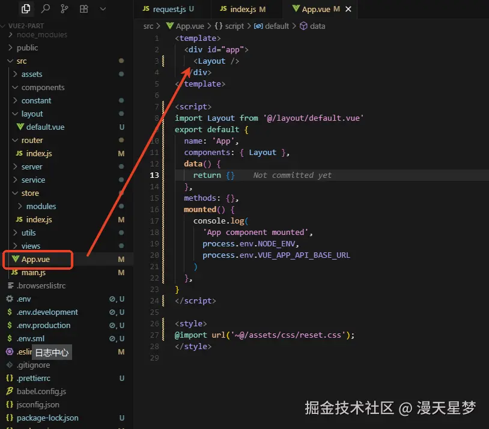Image resolution: width=489 pixels, height=429 pixels.
Task: Collapse the store folder
Action: 30,193
